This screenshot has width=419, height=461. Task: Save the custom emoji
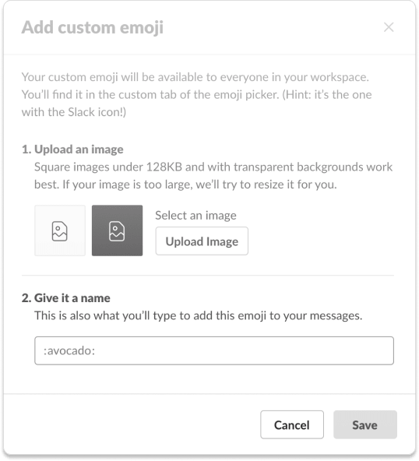(365, 425)
